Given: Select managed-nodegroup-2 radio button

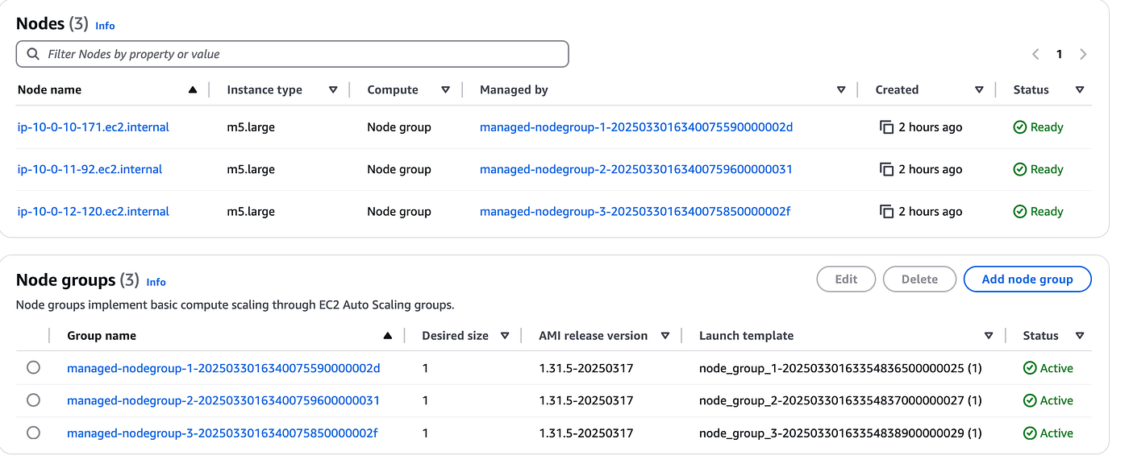Looking at the screenshot, I should tap(33, 400).
